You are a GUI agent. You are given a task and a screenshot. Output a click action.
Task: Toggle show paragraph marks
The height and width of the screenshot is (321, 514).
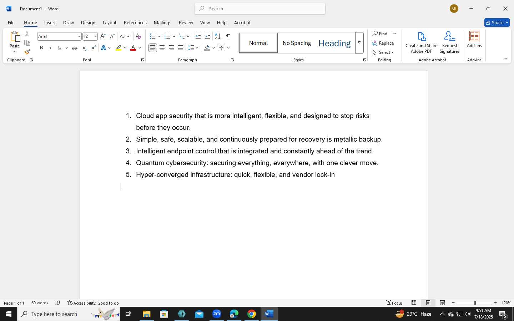click(228, 36)
